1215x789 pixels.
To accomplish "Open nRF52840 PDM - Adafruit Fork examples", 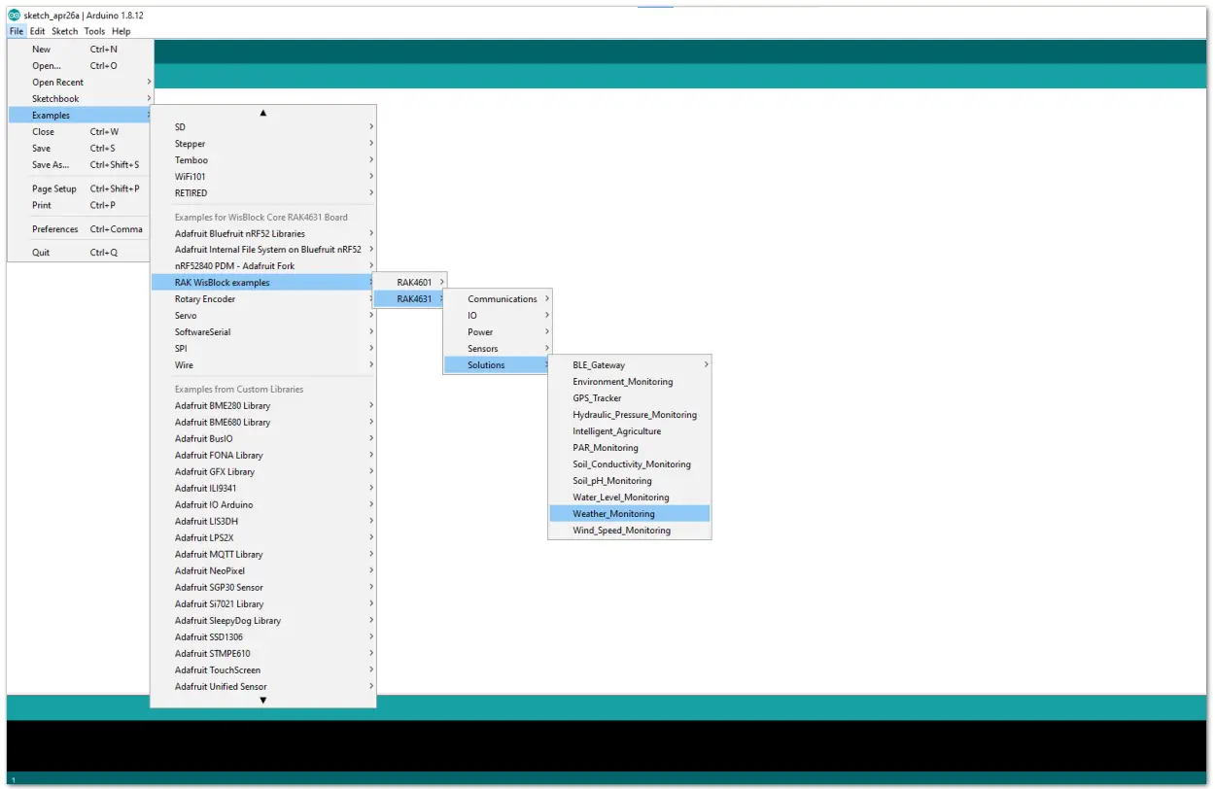I will tap(262, 266).
